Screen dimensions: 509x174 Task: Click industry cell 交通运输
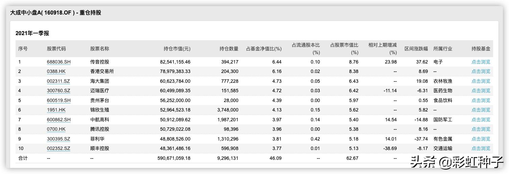click(x=443, y=148)
